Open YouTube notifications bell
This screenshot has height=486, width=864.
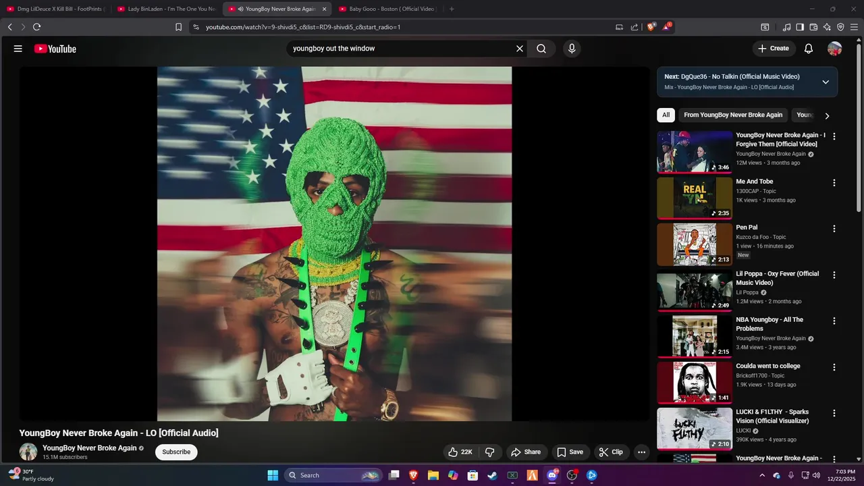coord(809,49)
